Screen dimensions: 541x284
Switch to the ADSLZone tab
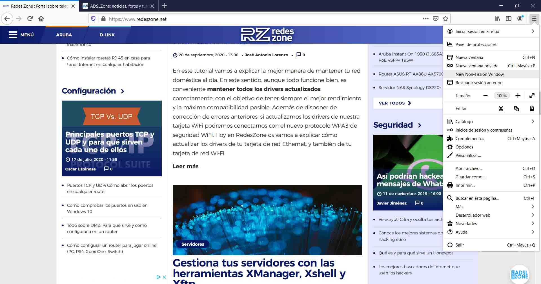tap(118, 6)
